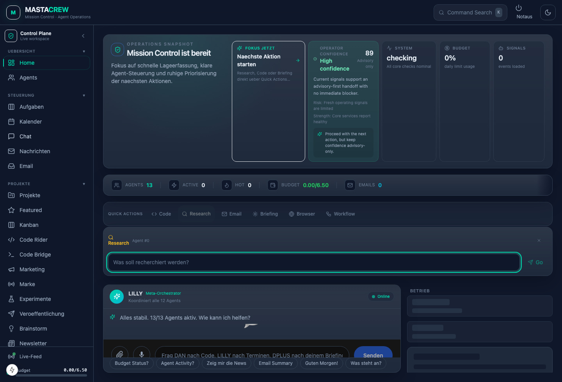Click the Brainstorm lightbulb icon
Screen dimensions: 562x382
(11, 329)
